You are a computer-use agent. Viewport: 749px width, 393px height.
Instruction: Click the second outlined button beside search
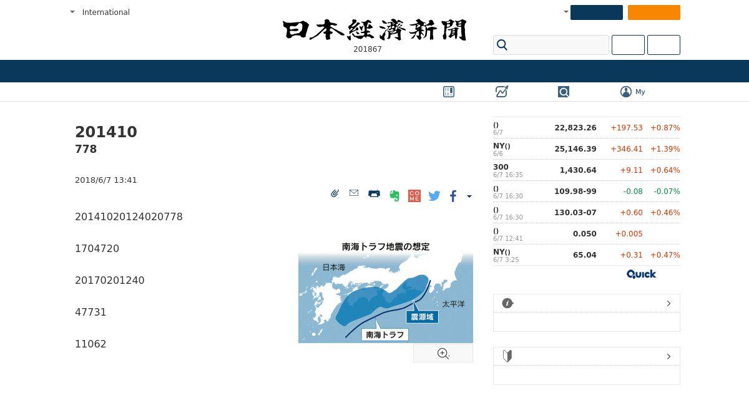(663, 45)
